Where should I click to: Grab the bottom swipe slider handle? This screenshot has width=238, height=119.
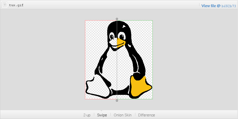coord(117,100)
